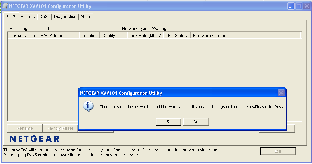This screenshot has height=164, width=312.
Task: Maximize the Configuration Utility window
Action: coord(299,6)
